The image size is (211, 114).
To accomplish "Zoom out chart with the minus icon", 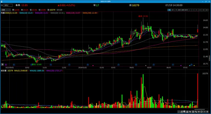I will click(204, 112).
